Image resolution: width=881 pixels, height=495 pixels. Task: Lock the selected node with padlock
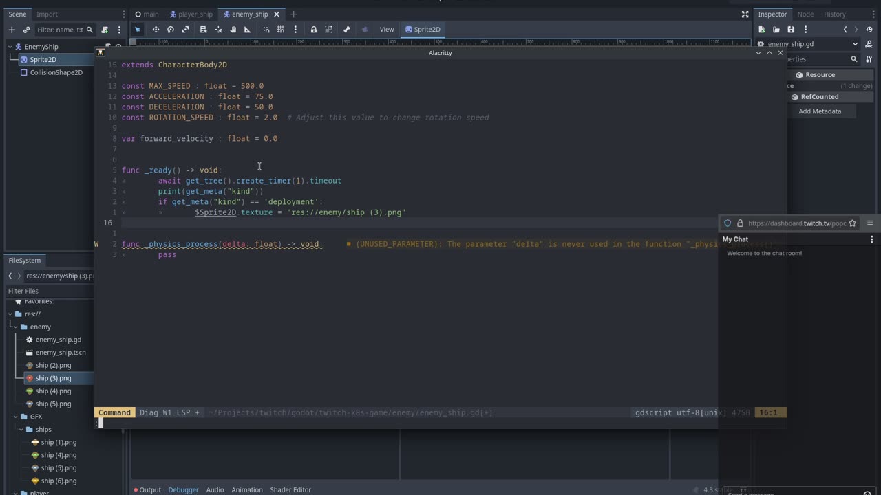click(x=314, y=30)
